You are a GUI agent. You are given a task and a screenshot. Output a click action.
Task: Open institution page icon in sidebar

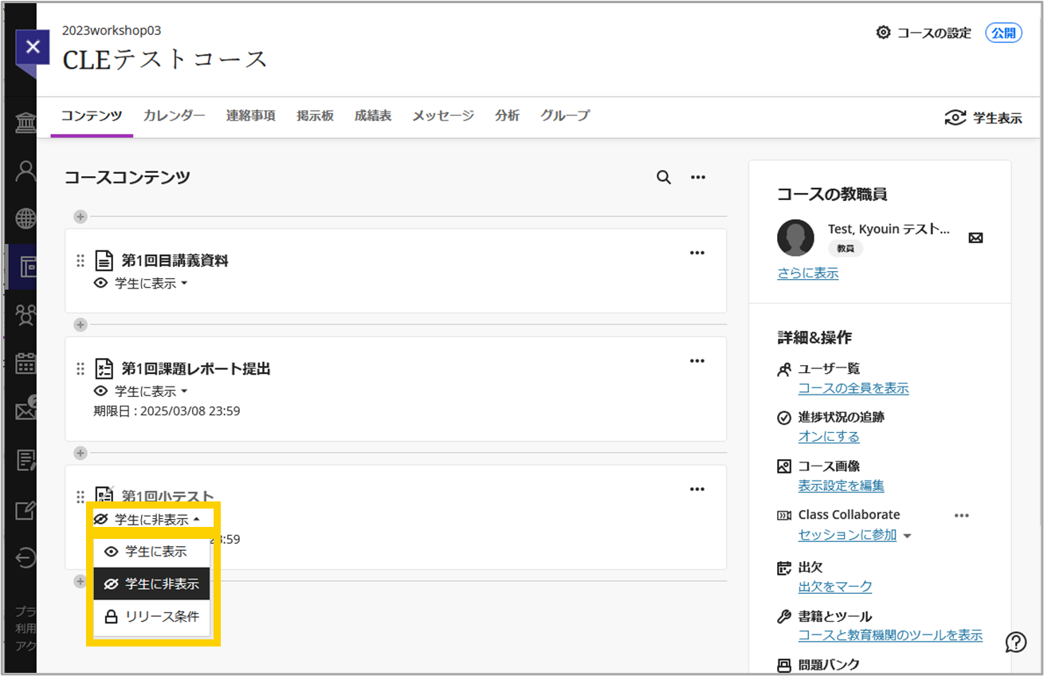26,124
